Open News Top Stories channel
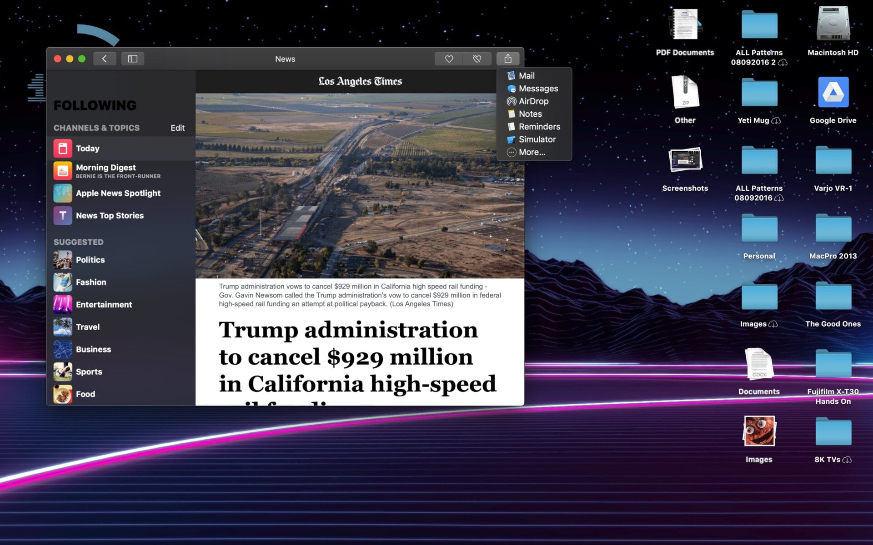The height and width of the screenshot is (545, 873). [x=110, y=216]
